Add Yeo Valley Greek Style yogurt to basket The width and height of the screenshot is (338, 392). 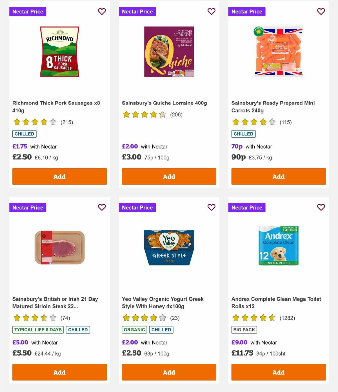pos(169,372)
